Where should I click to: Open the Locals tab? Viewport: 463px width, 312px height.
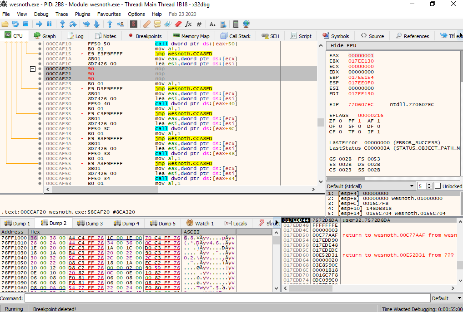pyautogui.click(x=235, y=224)
